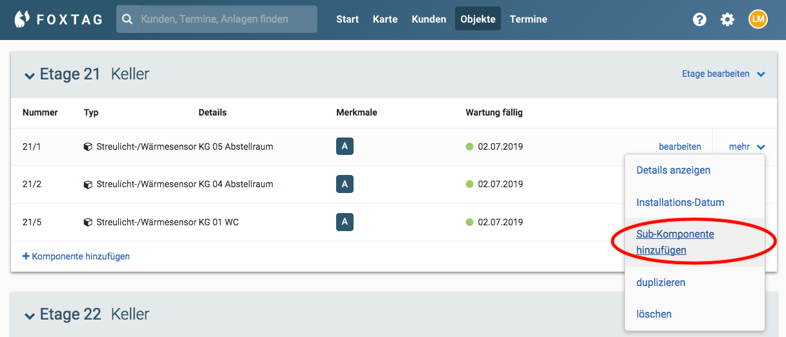This screenshot has width=786, height=337.
Task: Click the search magnifier icon
Action: [127, 19]
